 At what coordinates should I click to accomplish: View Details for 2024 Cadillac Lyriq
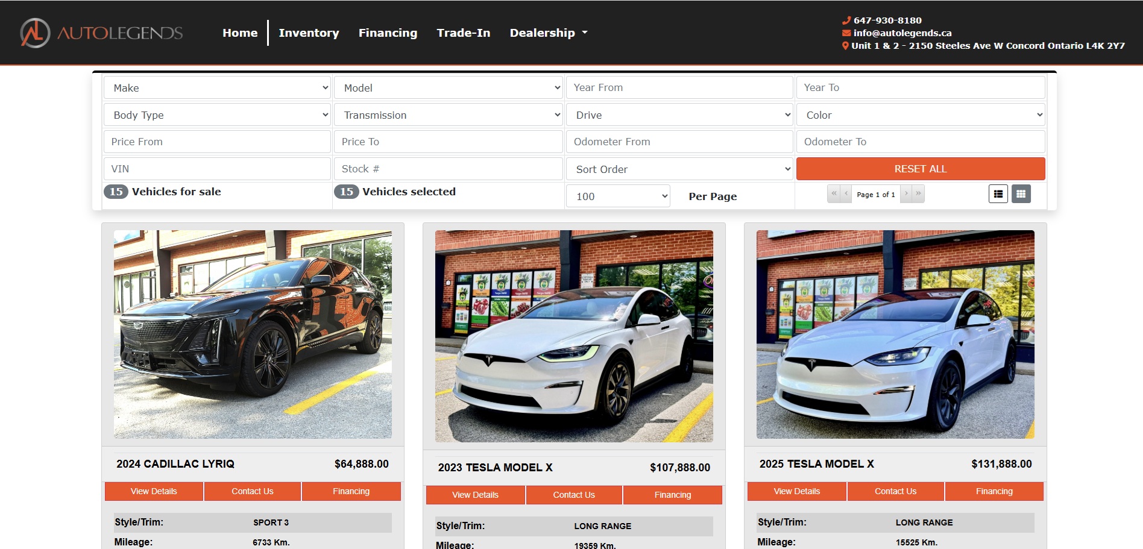point(154,491)
